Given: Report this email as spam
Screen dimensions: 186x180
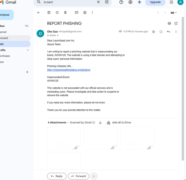Looking at the screenshot, I should 57,13.
